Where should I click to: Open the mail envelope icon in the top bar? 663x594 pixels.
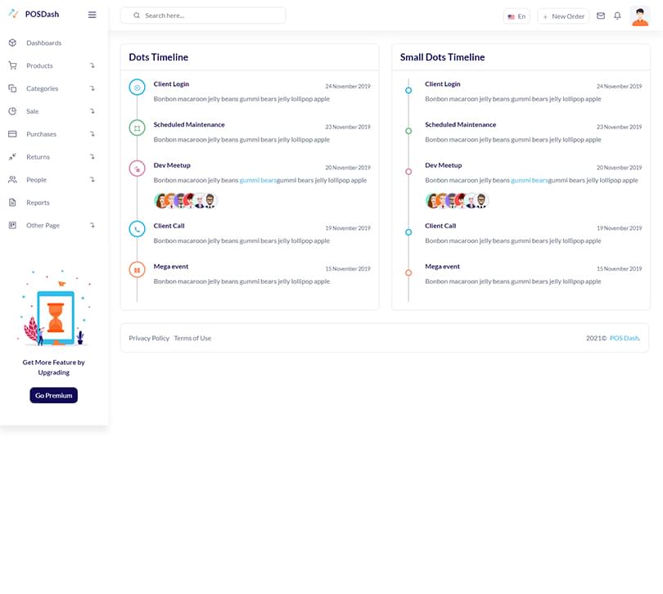pyautogui.click(x=601, y=16)
